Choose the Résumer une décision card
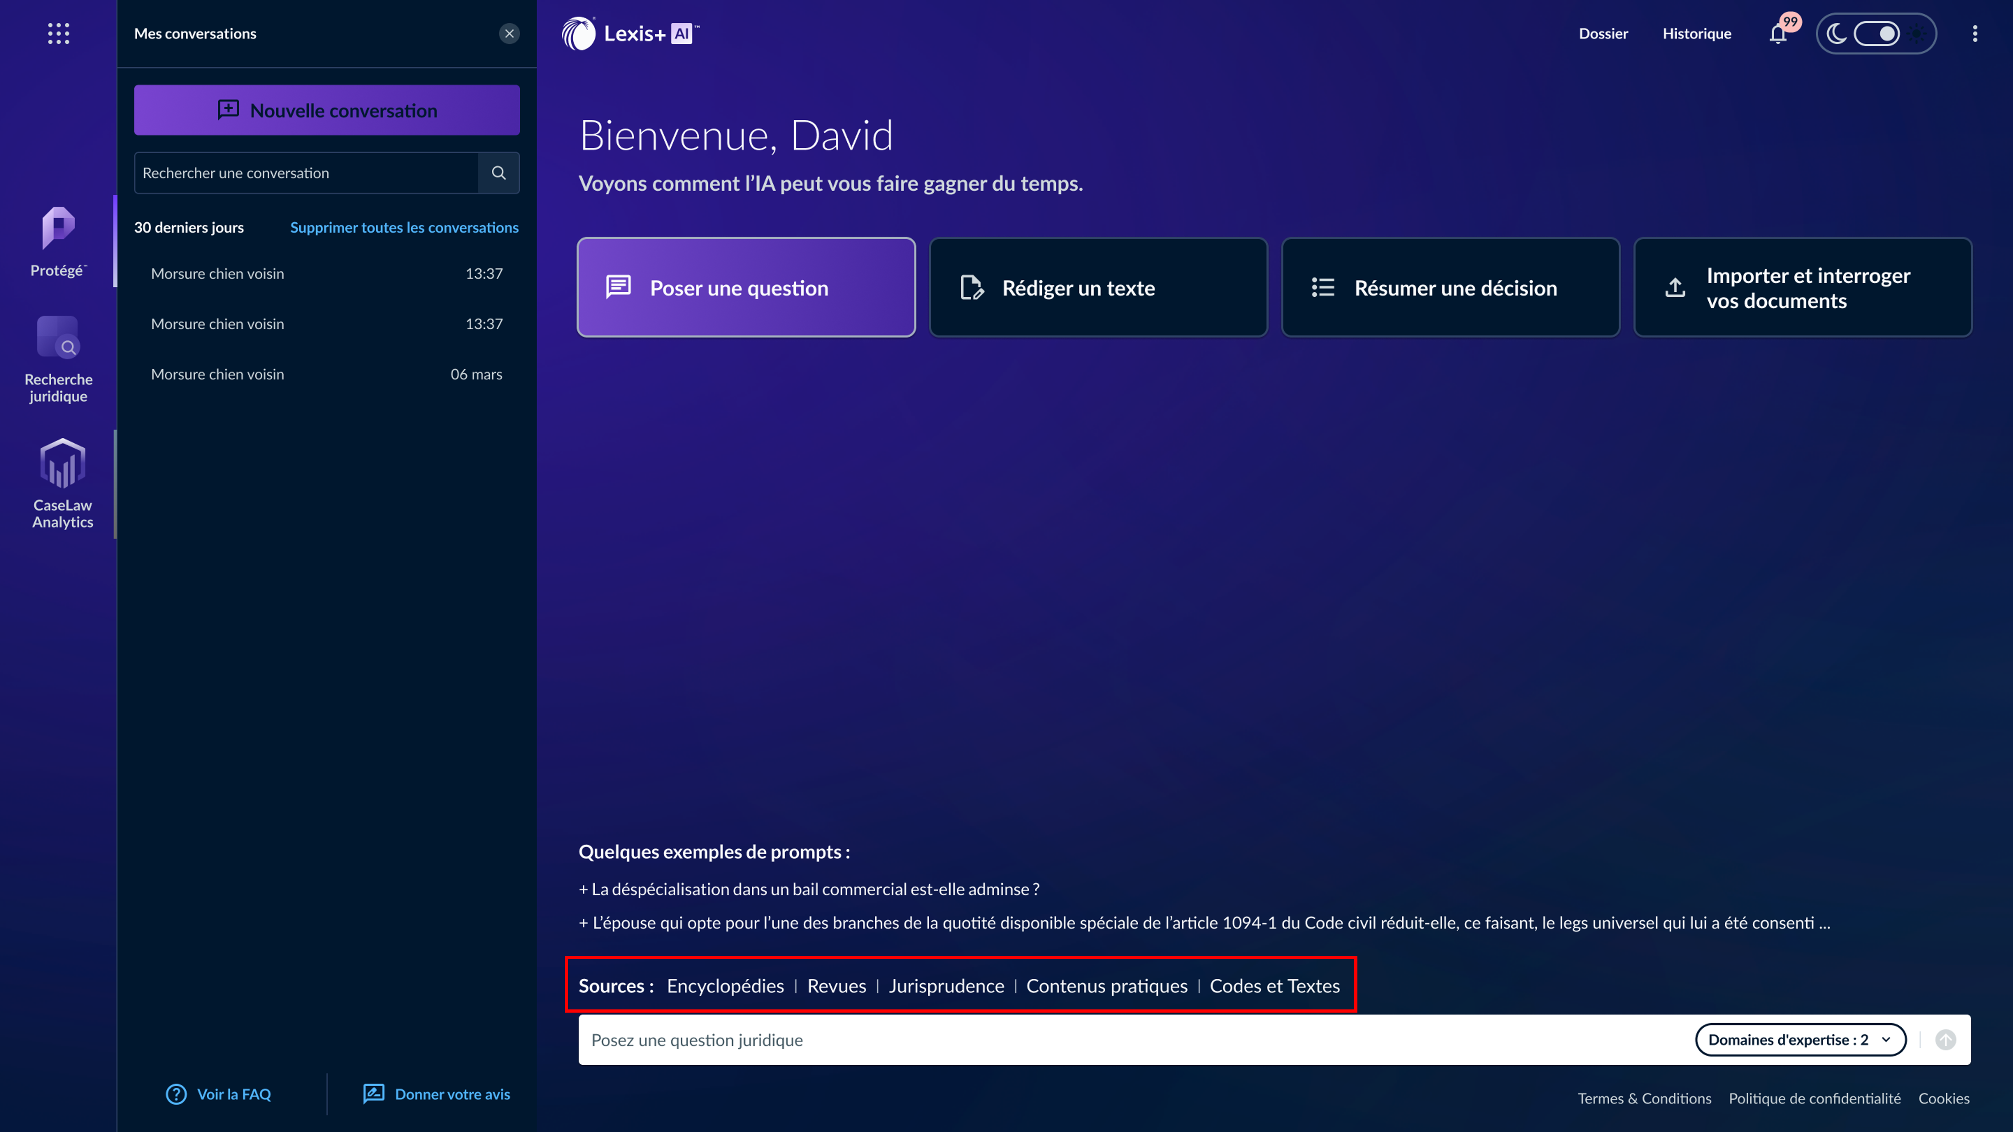 pos(1450,288)
